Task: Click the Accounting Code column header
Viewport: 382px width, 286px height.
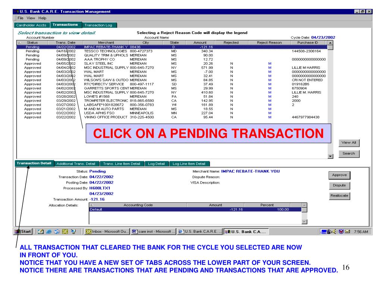Action: [x=138, y=205]
